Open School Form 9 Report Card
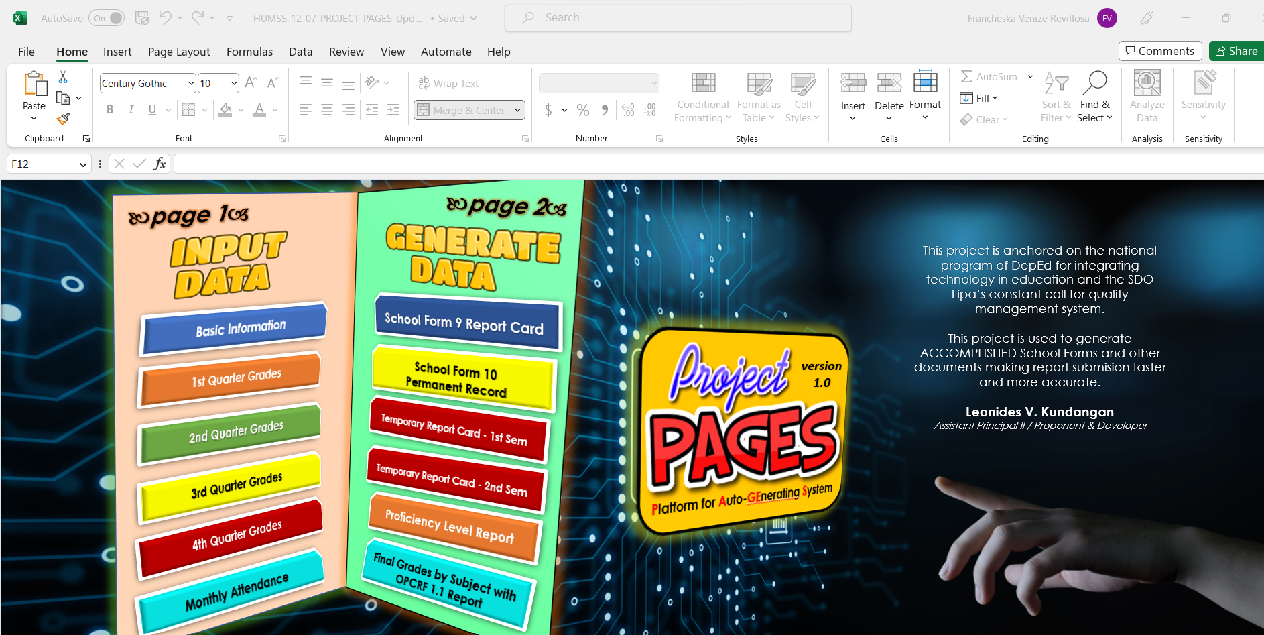Viewport: 1264px width, 635px height. click(467, 323)
